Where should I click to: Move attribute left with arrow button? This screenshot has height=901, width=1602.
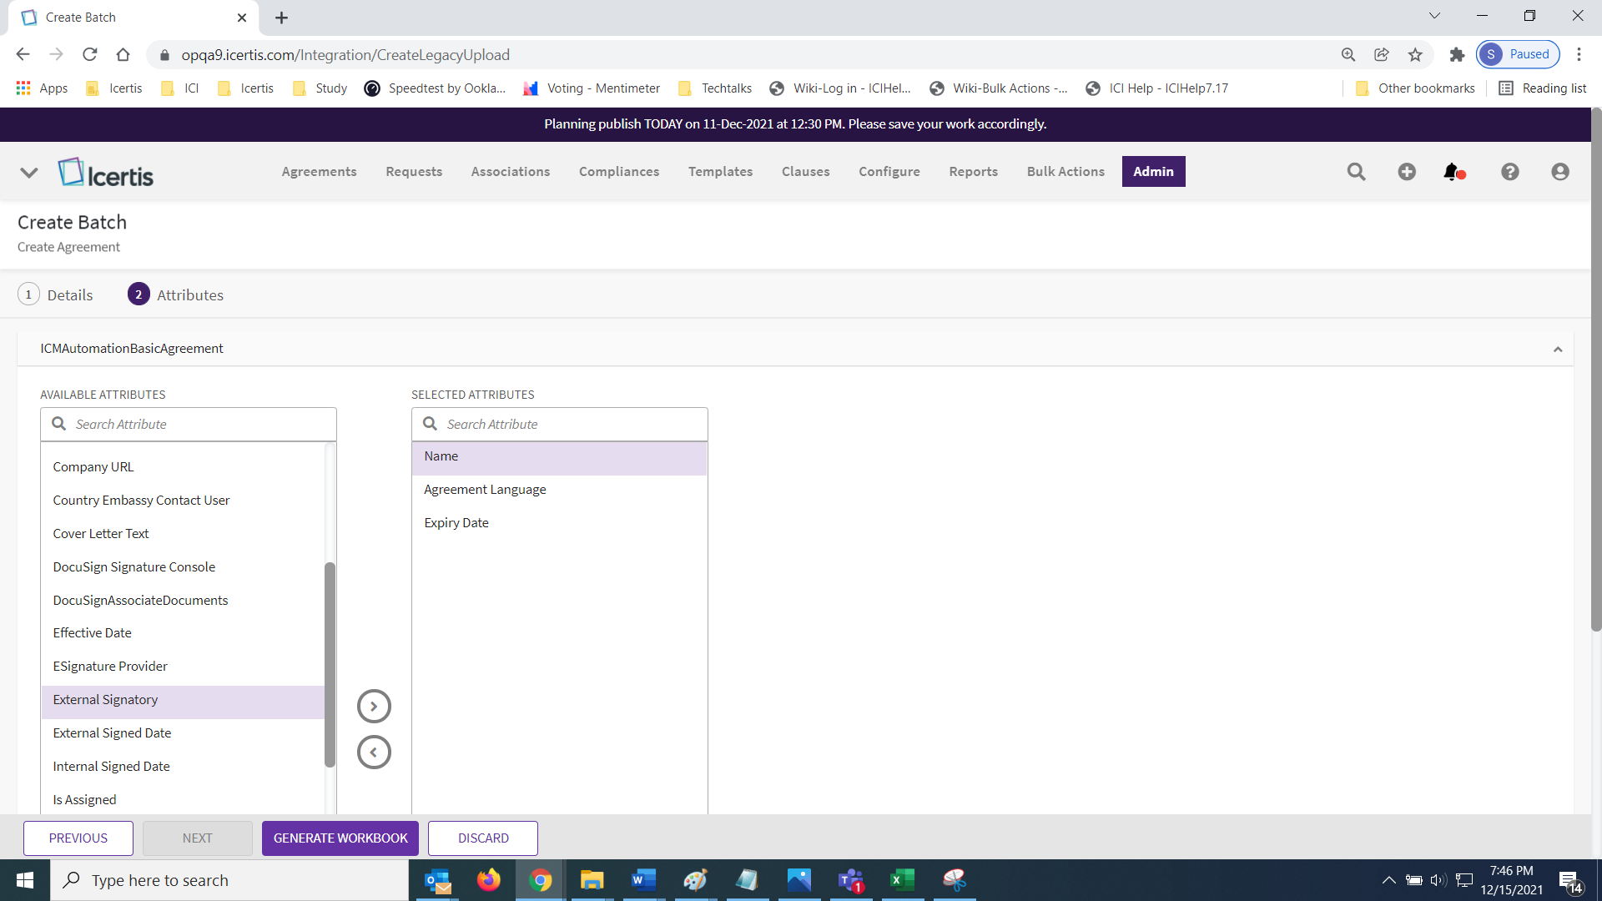click(x=374, y=753)
